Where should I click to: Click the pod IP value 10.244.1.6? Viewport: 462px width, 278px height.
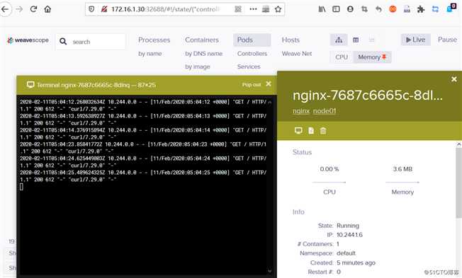click(x=349, y=235)
